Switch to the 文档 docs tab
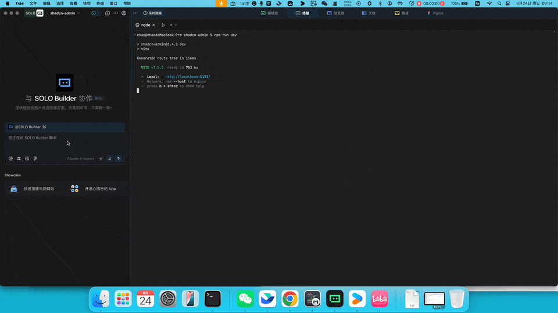The height and width of the screenshot is (313, 558). pos(369,13)
